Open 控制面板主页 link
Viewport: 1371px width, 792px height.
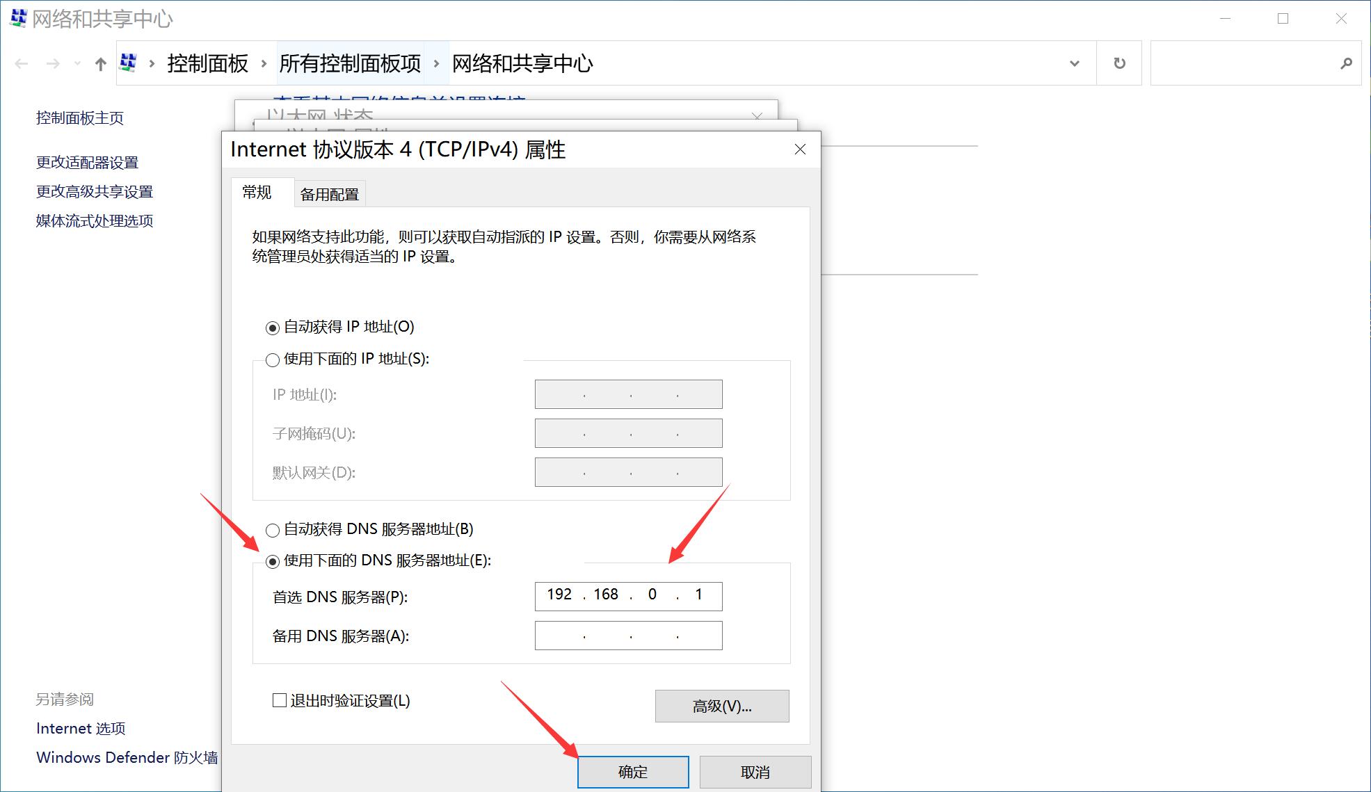coord(80,118)
